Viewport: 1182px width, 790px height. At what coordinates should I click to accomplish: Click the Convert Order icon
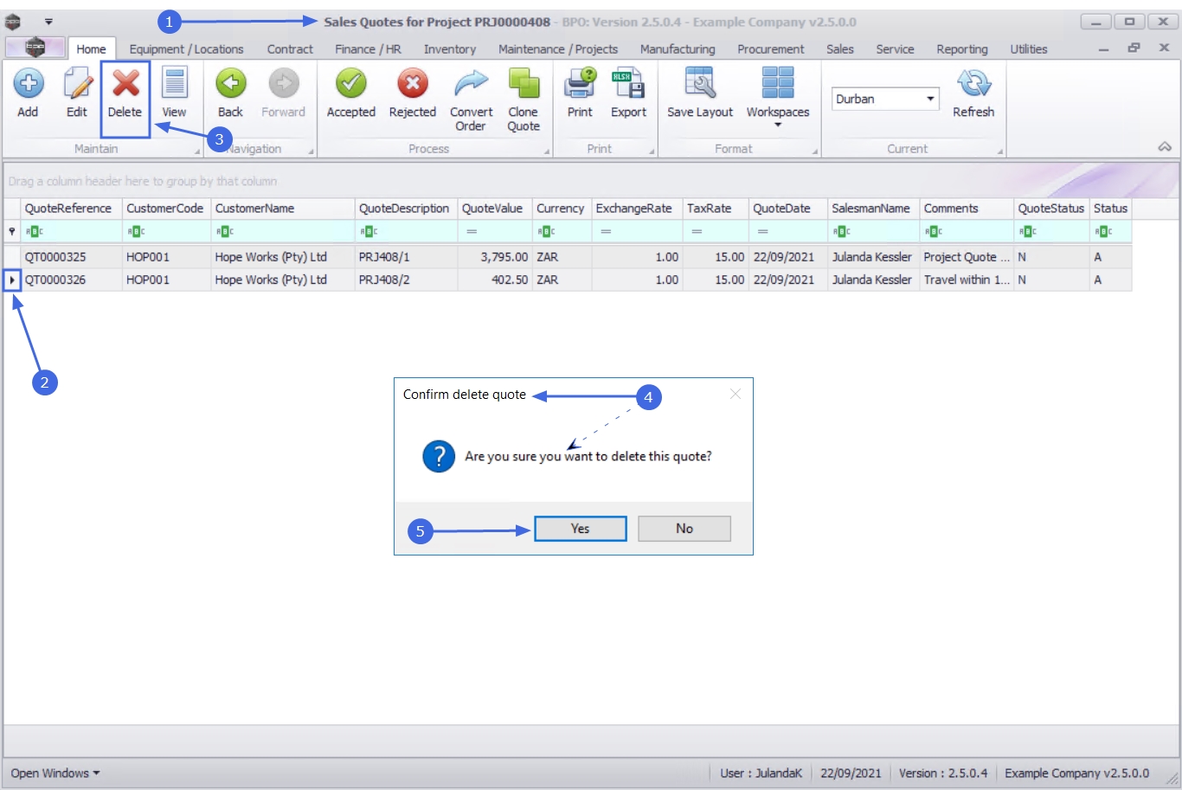[471, 84]
